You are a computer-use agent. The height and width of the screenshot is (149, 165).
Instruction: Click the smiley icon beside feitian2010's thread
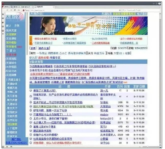point(31,118)
